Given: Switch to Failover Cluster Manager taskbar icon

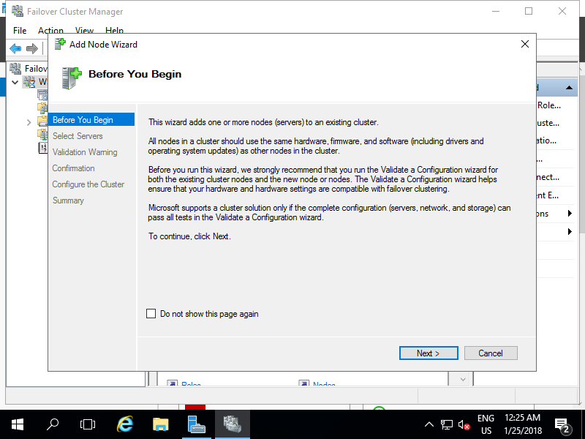Looking at the screenshot, I should [x=232, y=424].
